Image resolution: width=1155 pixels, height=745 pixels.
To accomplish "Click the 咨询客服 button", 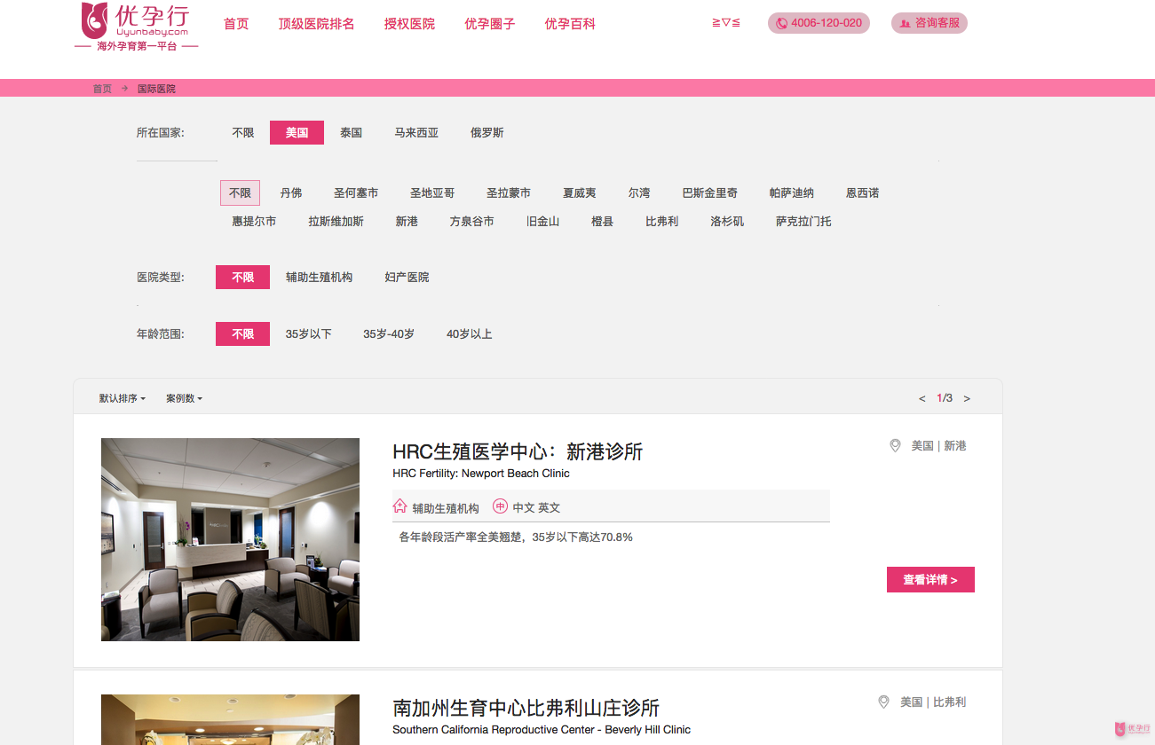I will coord(930,23).
